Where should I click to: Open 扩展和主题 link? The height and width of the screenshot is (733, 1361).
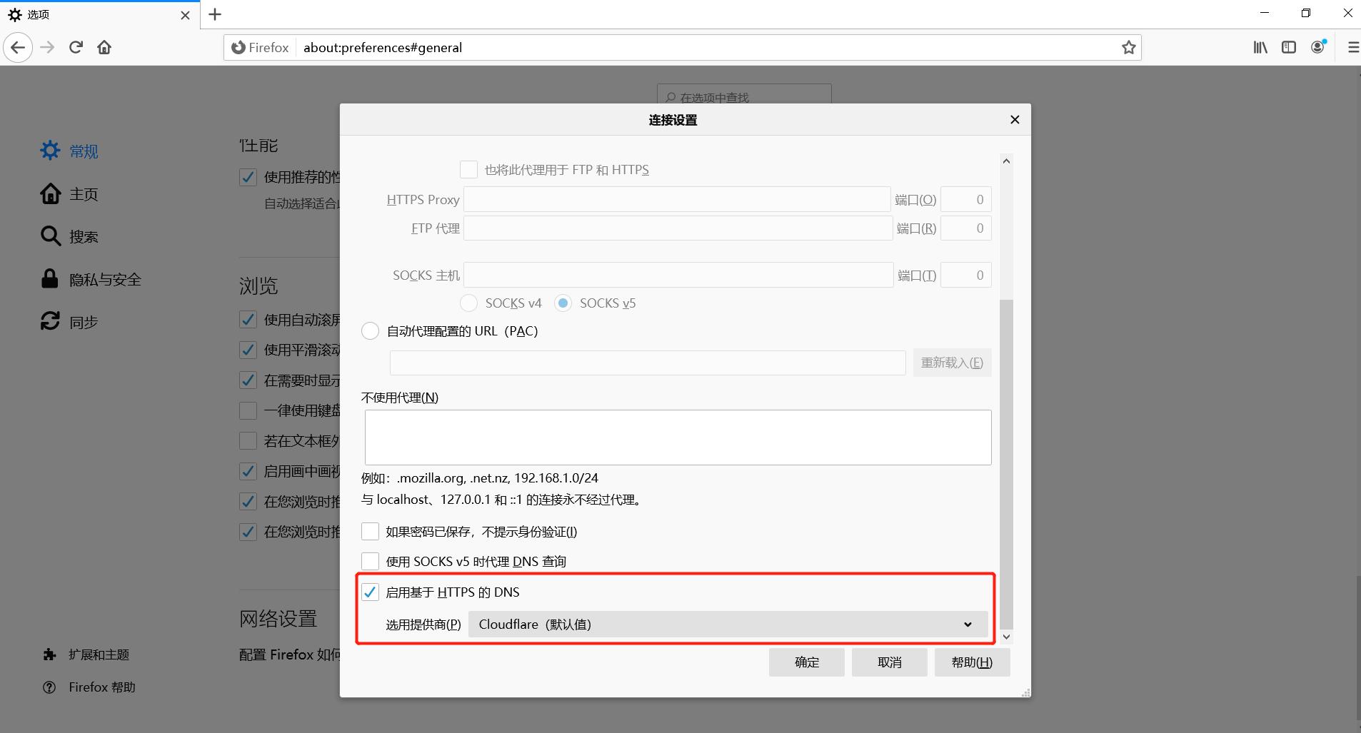point(86,654)
